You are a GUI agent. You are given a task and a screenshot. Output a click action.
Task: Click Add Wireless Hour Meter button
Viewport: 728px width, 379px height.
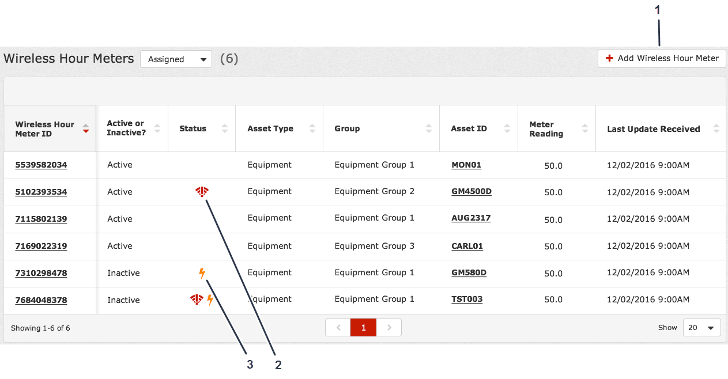[x=662, y=58]
